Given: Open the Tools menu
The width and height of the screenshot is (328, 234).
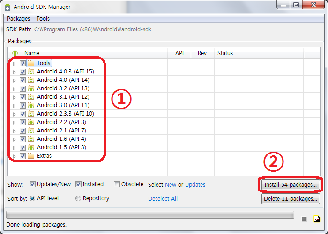Looking at the screenshot, I should point(43,19).
